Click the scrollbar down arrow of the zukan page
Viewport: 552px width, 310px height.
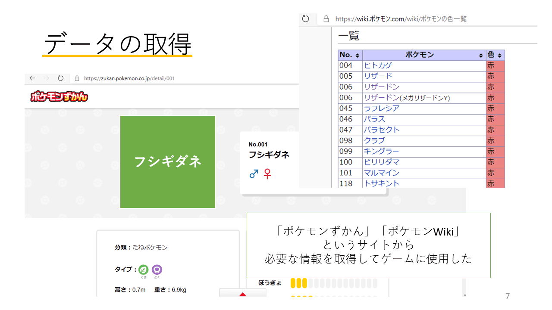(464, 295)
